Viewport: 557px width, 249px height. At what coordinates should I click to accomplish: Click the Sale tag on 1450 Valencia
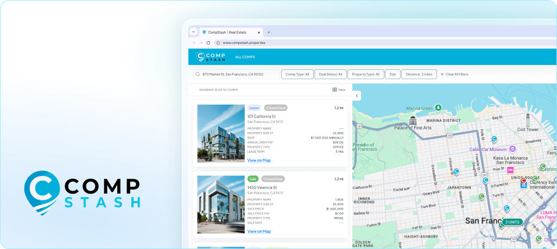(253, 179)
